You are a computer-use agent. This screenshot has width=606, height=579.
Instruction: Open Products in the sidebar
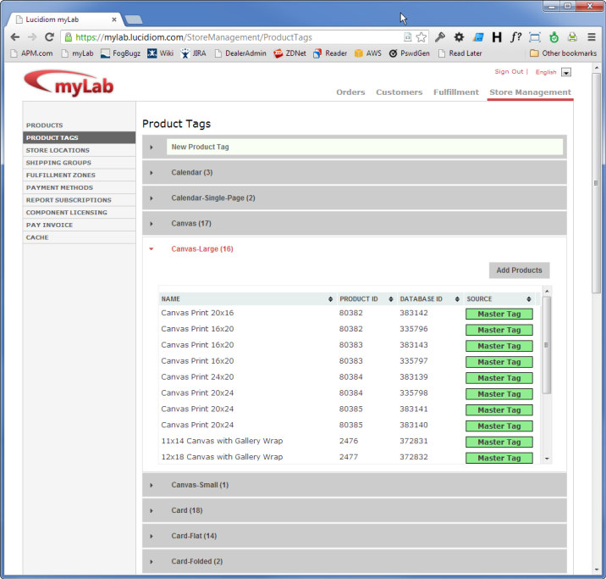[80, 125]
